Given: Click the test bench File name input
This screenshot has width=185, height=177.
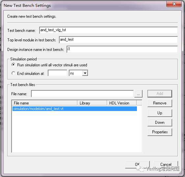Looking at the screenshot, I should click(x=82, y=94).
